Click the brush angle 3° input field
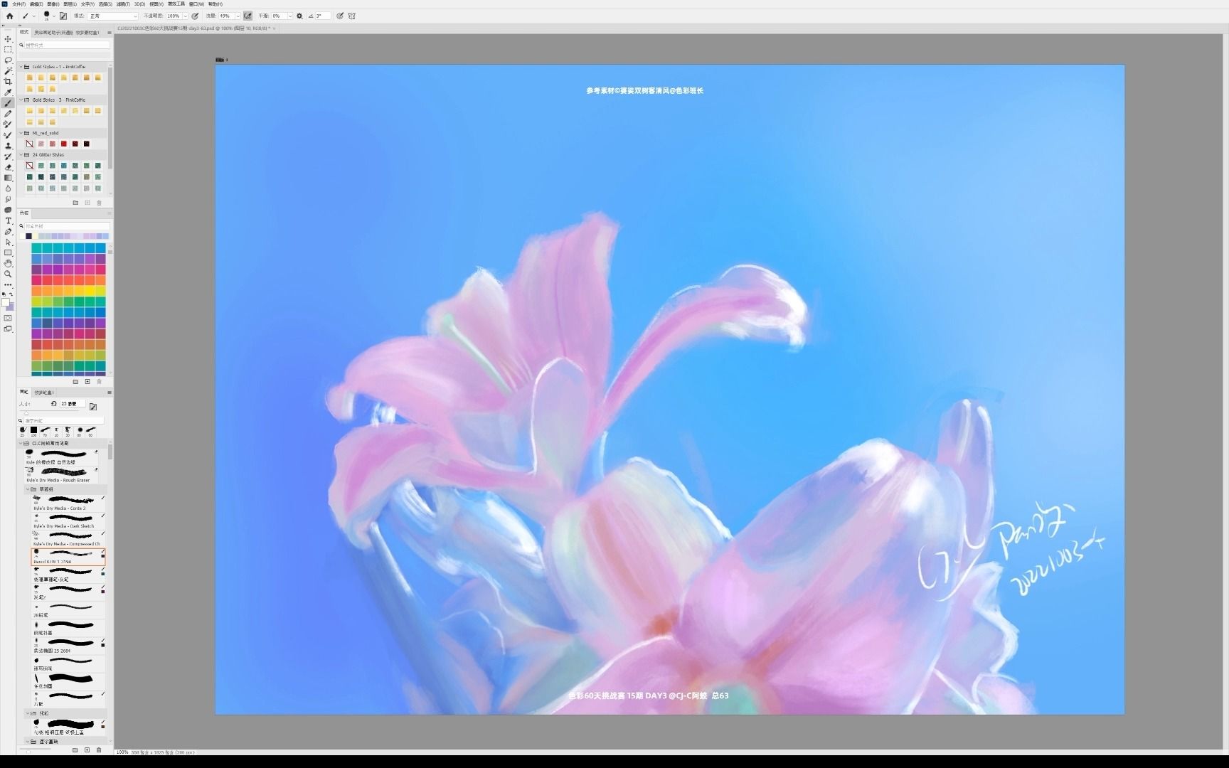1229x768 pixels. click(322, 16)
